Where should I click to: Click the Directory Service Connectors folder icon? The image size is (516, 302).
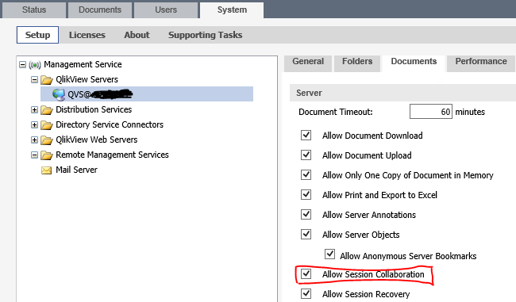pos(47,125)
